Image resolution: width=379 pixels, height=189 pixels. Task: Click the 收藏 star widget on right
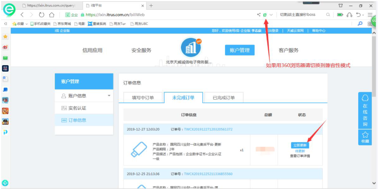(365, 137)
